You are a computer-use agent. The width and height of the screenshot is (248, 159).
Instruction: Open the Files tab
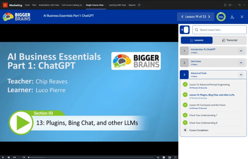coord(34,5)
